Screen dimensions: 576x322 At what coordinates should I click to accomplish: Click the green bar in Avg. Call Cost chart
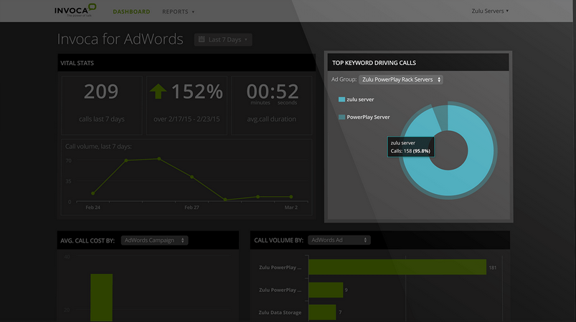pos(101,298)
